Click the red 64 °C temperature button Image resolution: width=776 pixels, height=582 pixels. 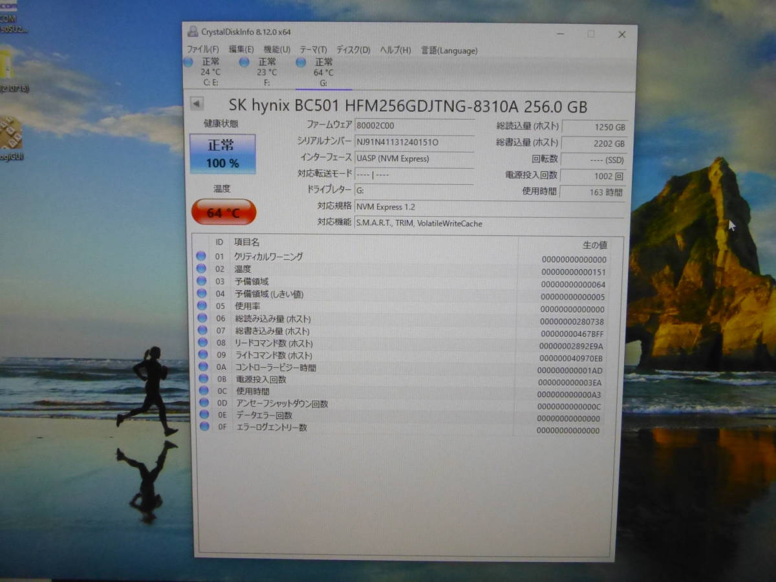click(x=224, y=212)
